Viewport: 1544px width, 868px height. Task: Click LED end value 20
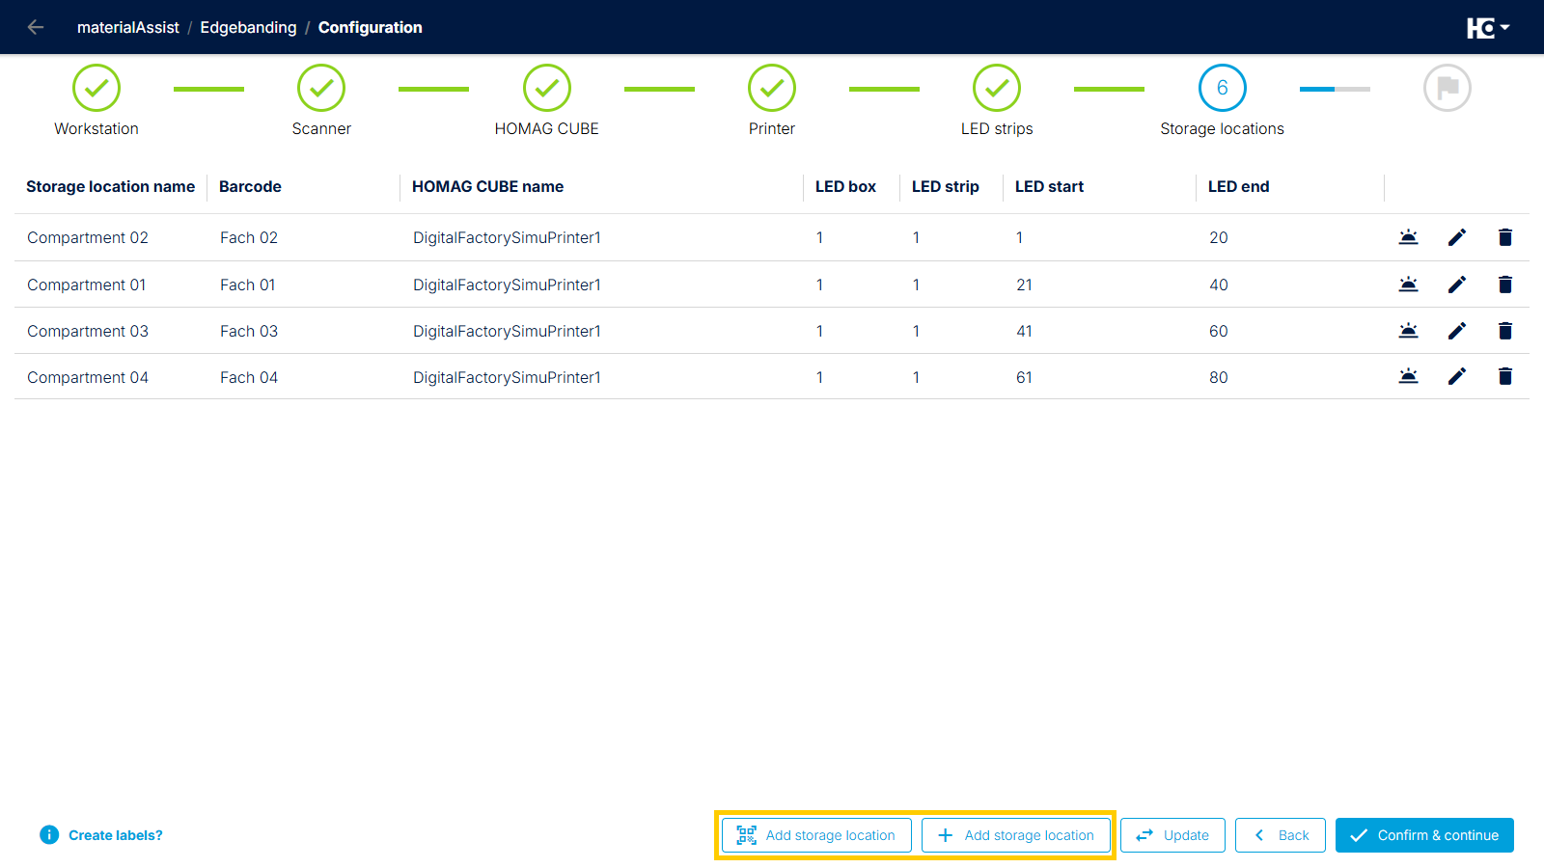[1219, 237]
